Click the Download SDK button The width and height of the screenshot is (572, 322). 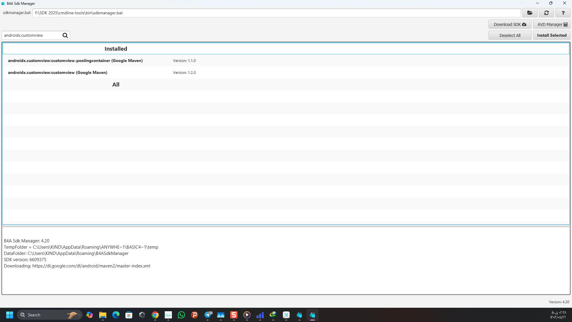pos(510,24)
